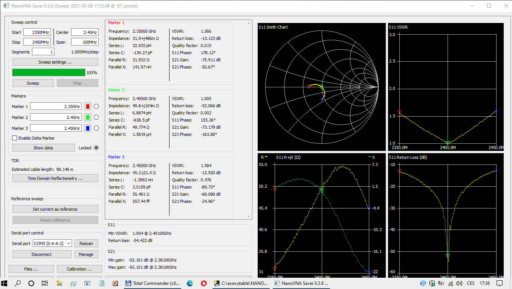Click the volume speaker tray icon

tap(459, 283)
